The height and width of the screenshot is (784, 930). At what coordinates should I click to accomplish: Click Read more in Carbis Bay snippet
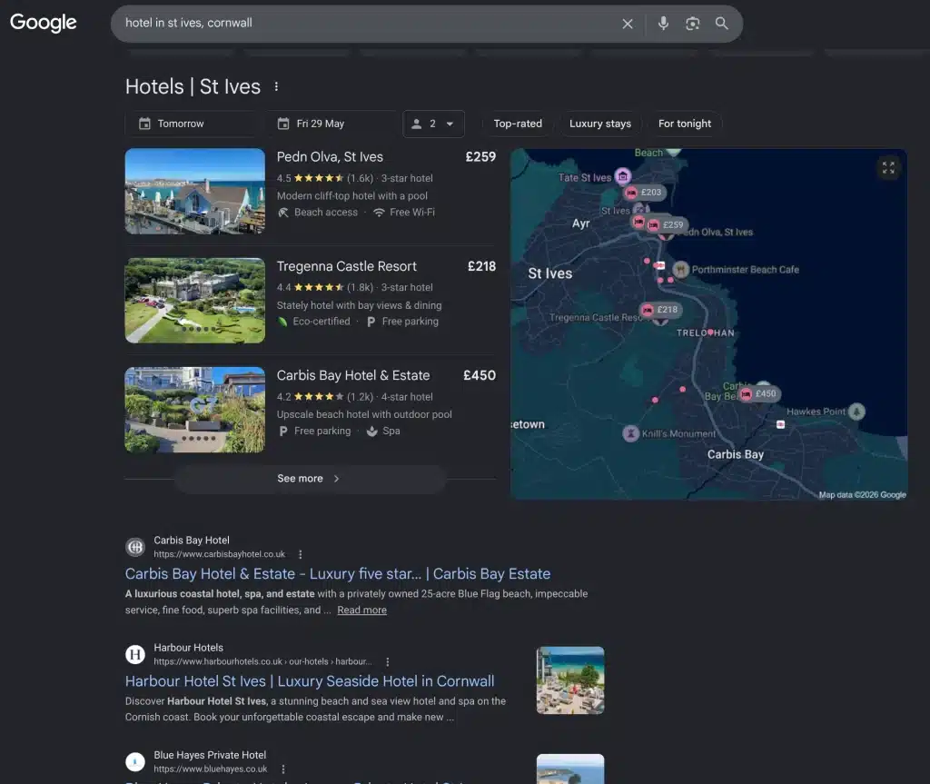pos(361,610)
